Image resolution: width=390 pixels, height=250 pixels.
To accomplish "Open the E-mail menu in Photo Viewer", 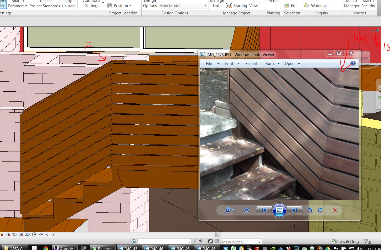I will [x=251, y=63].
